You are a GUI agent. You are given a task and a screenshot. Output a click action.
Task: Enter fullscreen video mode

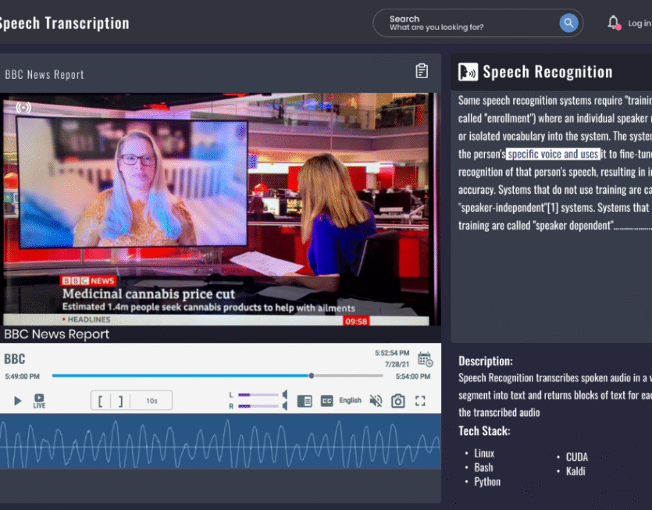click(x=420, y=401)
